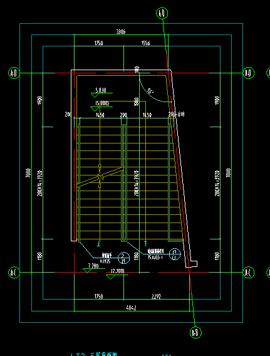Image resolution: width=270 pixels, height=356 pixels.
Task: Select the 209-618 dimension text
Action: point(176,114)
